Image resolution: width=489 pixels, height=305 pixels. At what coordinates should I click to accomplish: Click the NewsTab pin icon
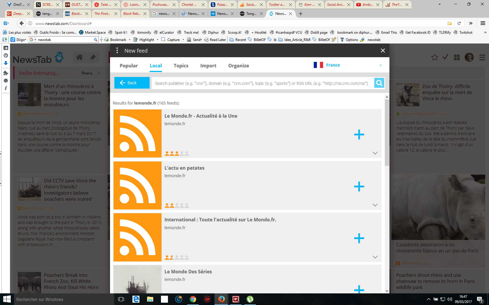point(93,57)
